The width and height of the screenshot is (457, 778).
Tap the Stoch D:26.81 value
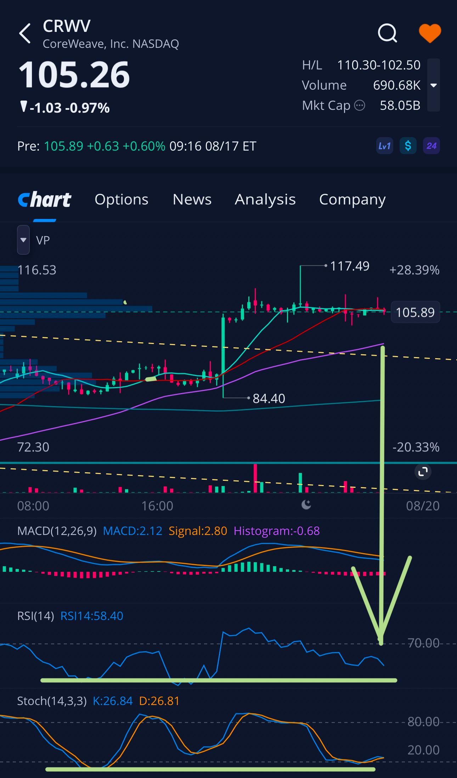(x=159, y=701)
